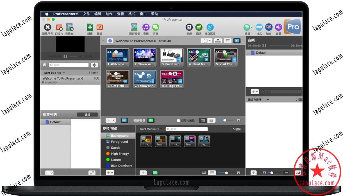Screen dimensions: 343x196
Task: Enable the slide grouping (幻灯片按组) checkbox
Action: click(x=178, y=121)
